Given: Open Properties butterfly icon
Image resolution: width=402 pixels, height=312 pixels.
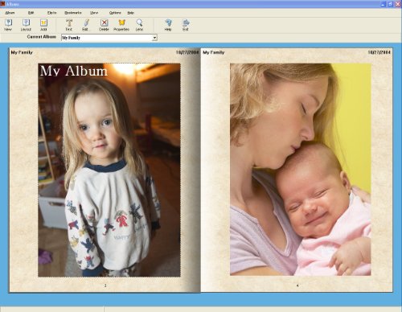Looking at the screenshot, I should coord(121,25).
